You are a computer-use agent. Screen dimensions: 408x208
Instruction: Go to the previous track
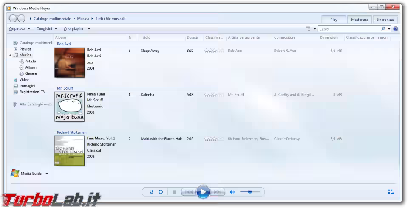point(189,192)
